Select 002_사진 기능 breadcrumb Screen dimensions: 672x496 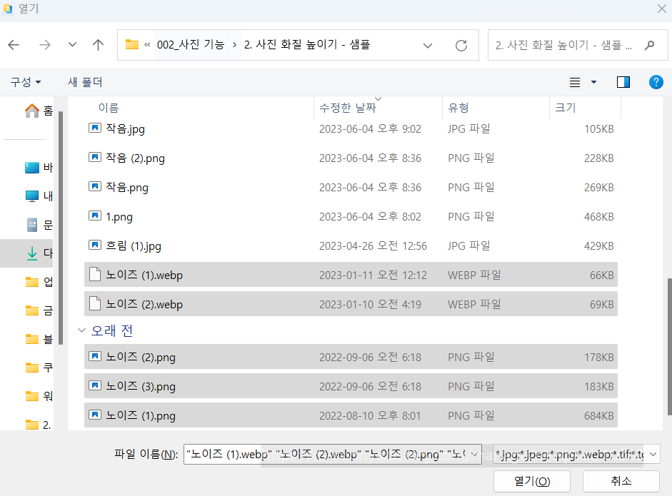tap(191, 44)
